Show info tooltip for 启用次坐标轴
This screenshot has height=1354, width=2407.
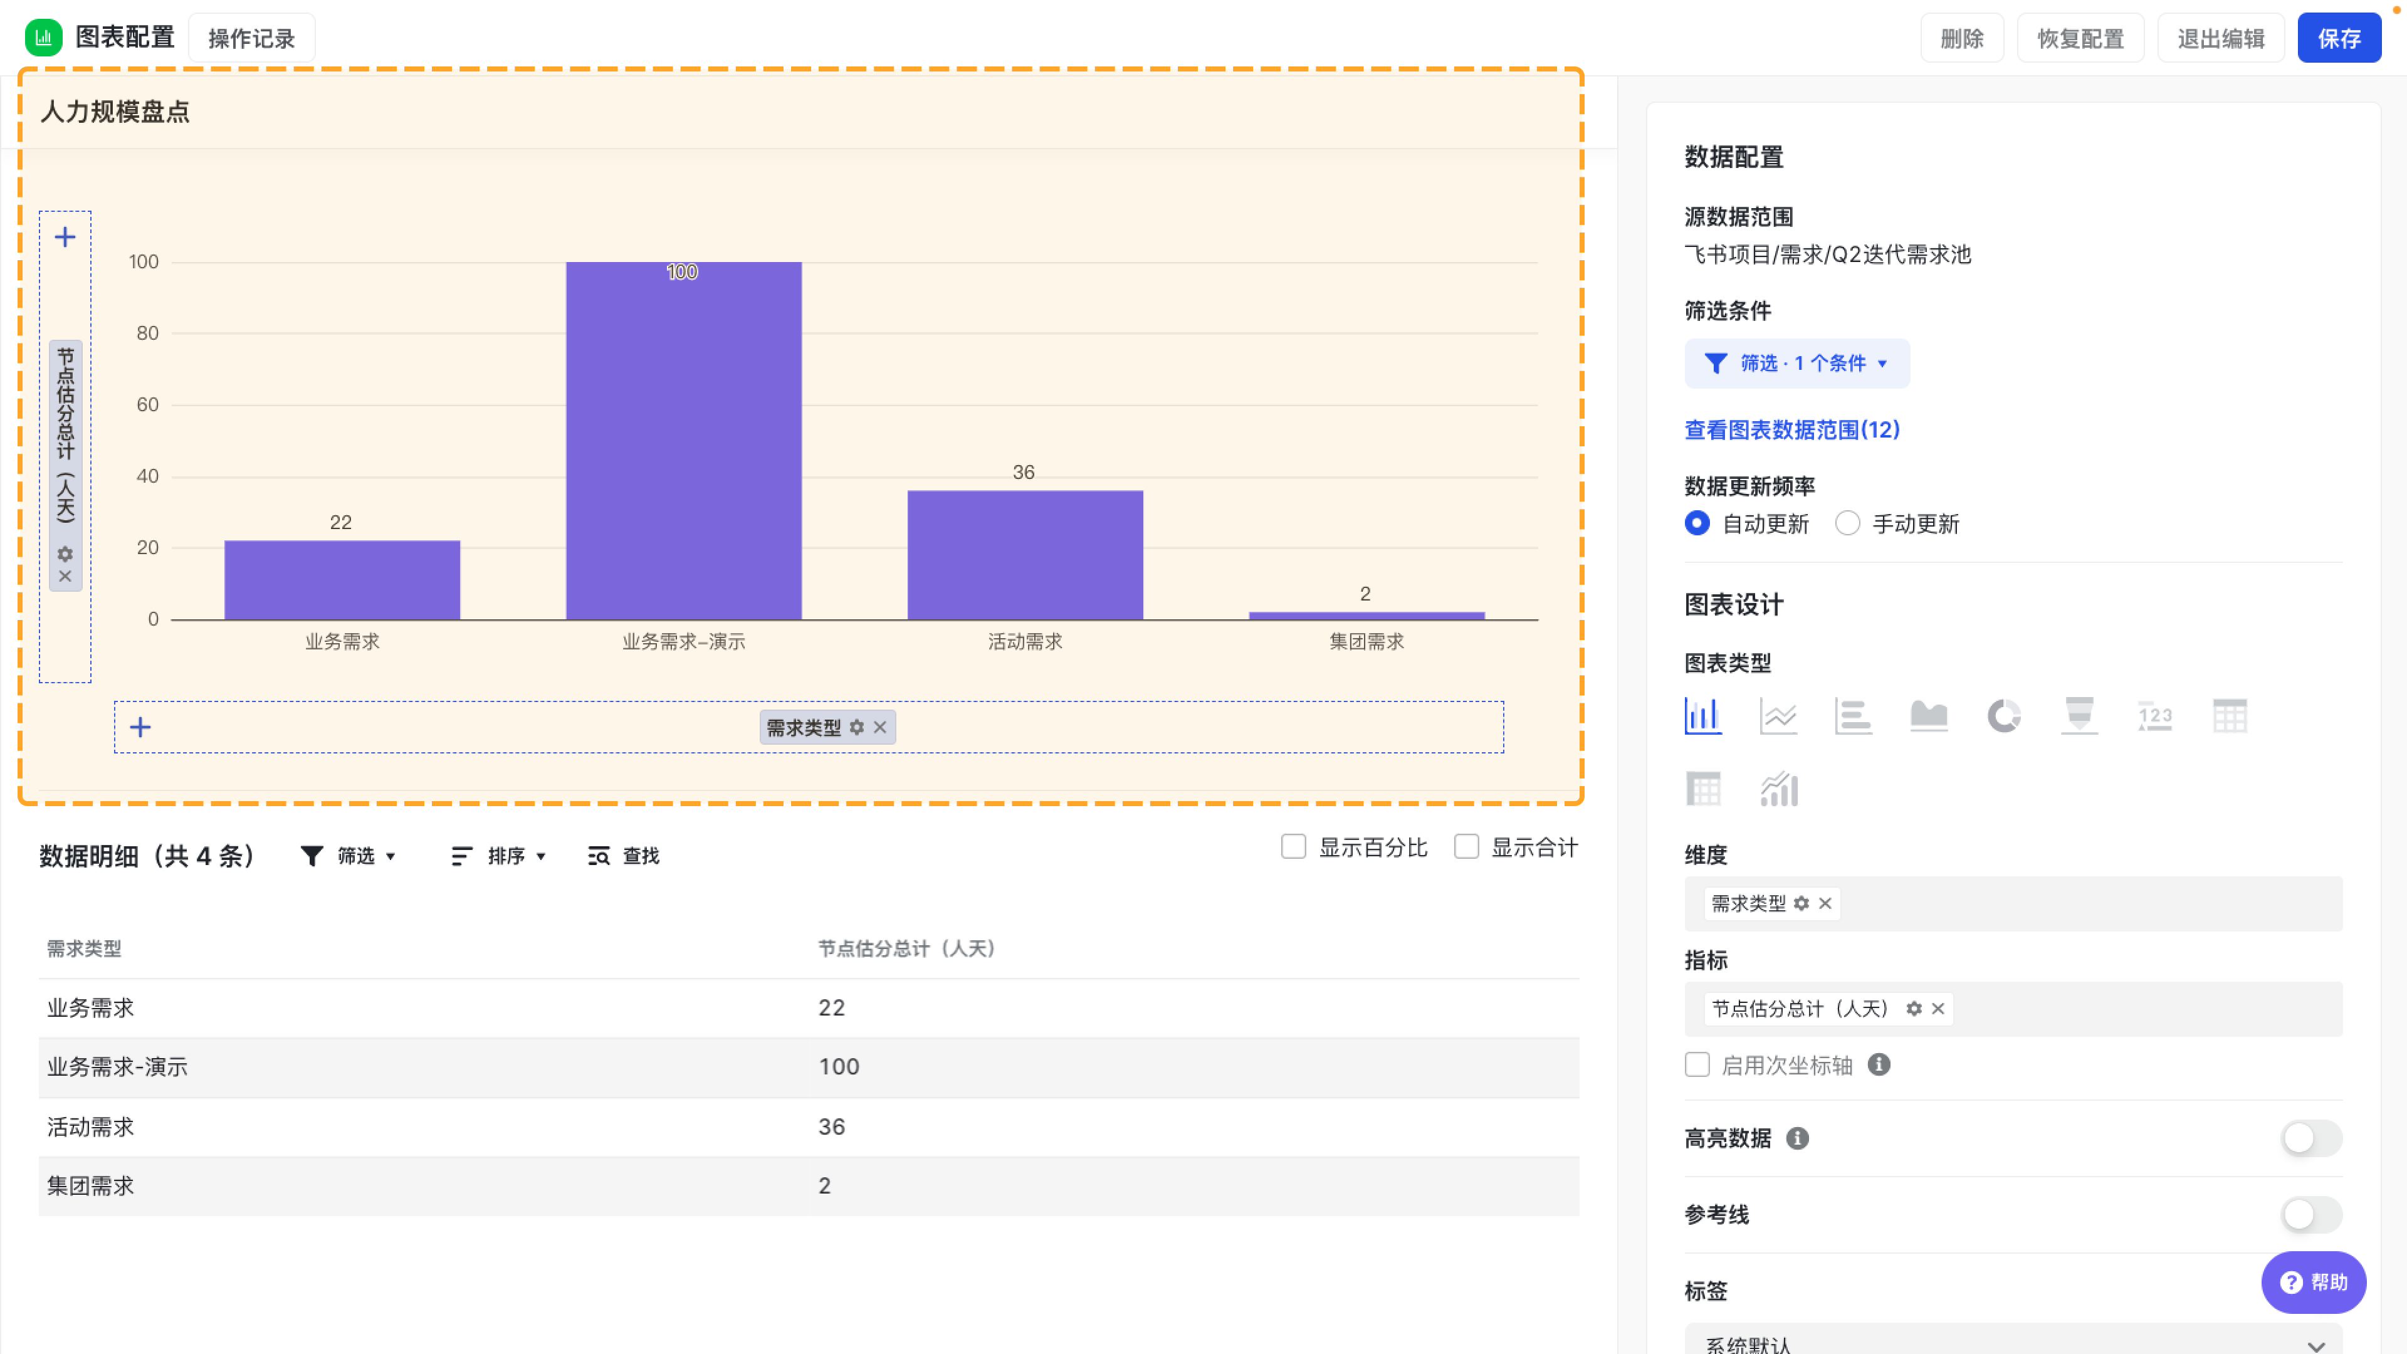1879,1065
